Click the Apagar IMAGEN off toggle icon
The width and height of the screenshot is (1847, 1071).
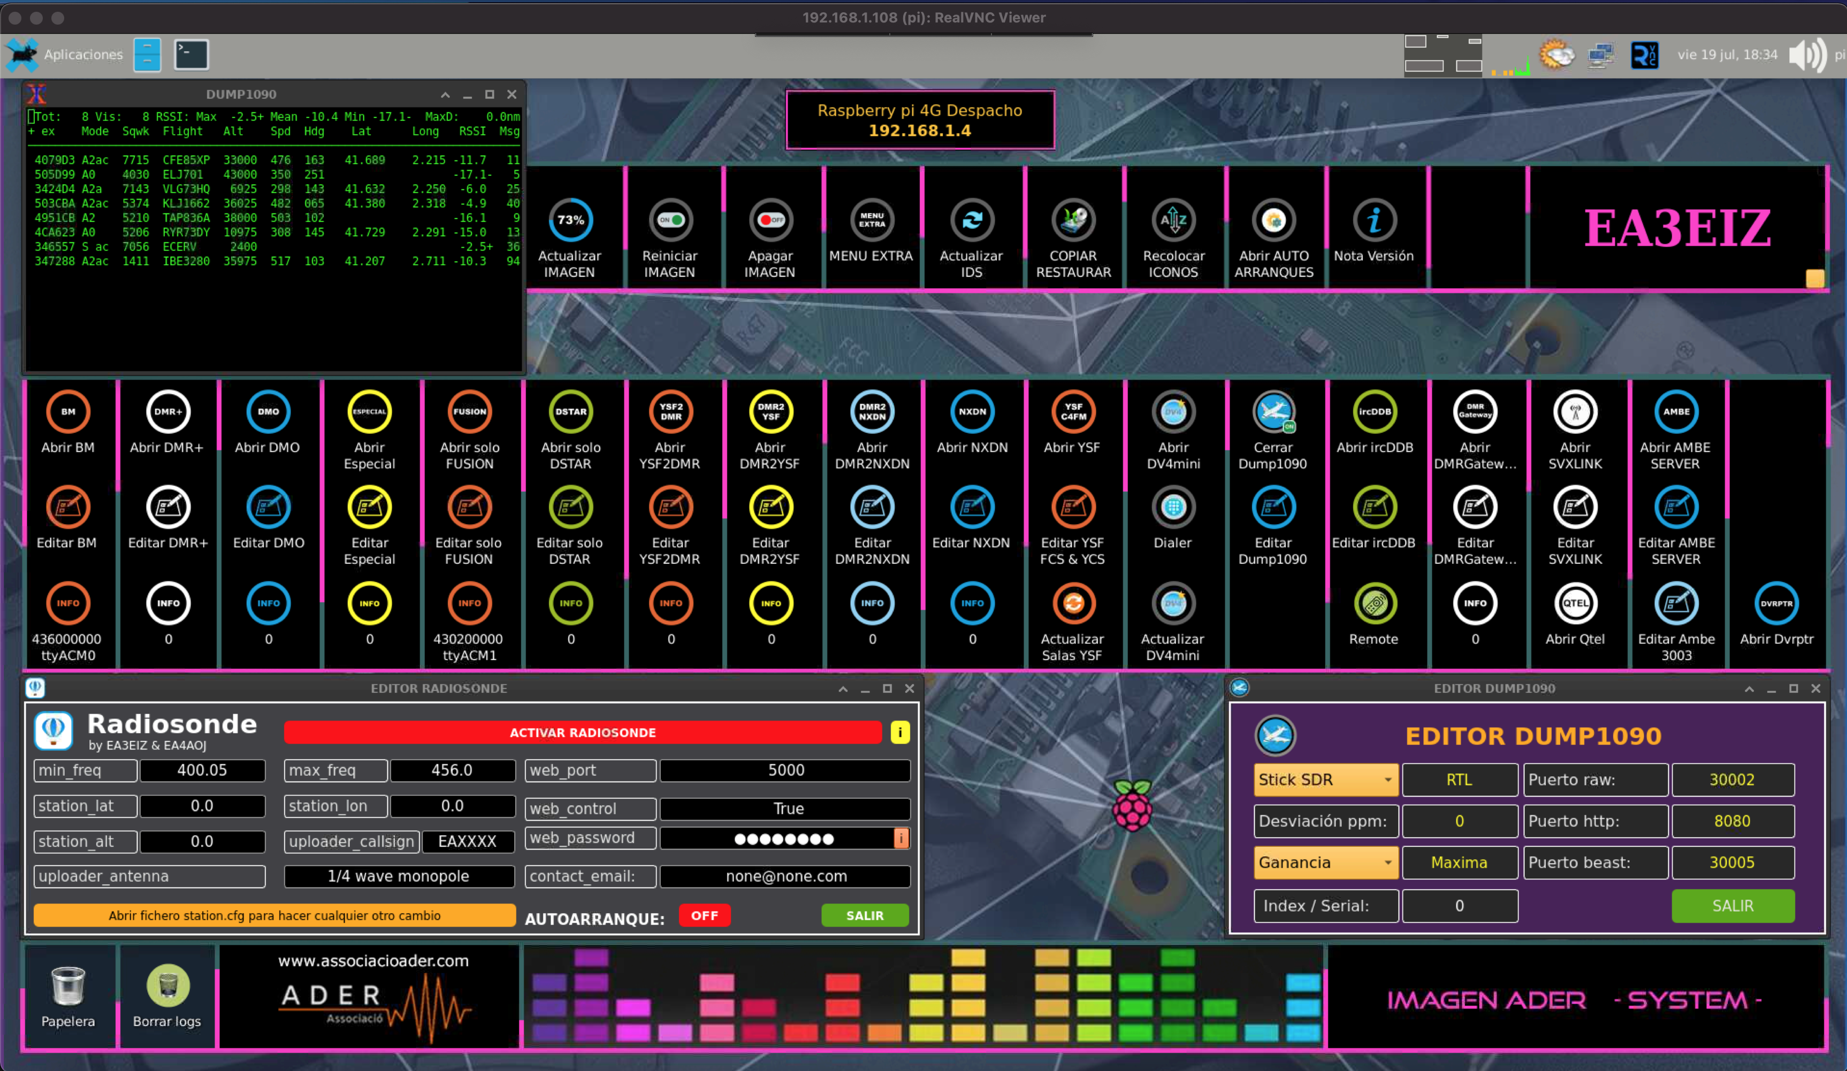[770, 220]
